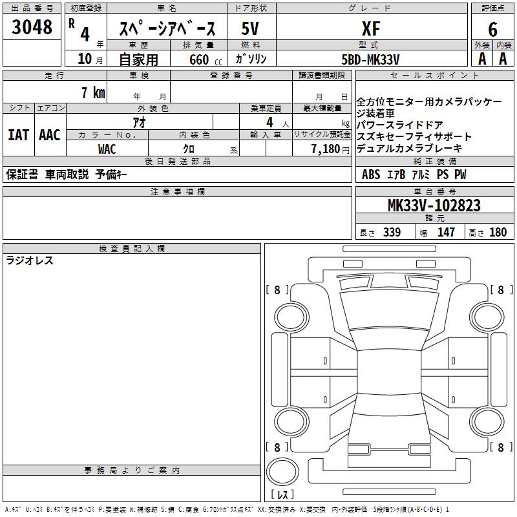This screenshot has height=517, width=517.
Task: Click the inspector note ラジオレス
Action: tap(30, 261)
